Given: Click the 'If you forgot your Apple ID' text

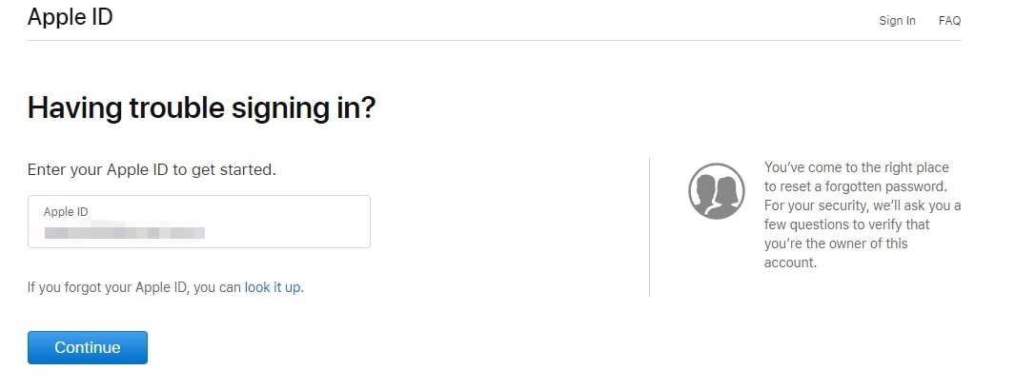Looking at the screenshot, I should (x=133, y=287).
